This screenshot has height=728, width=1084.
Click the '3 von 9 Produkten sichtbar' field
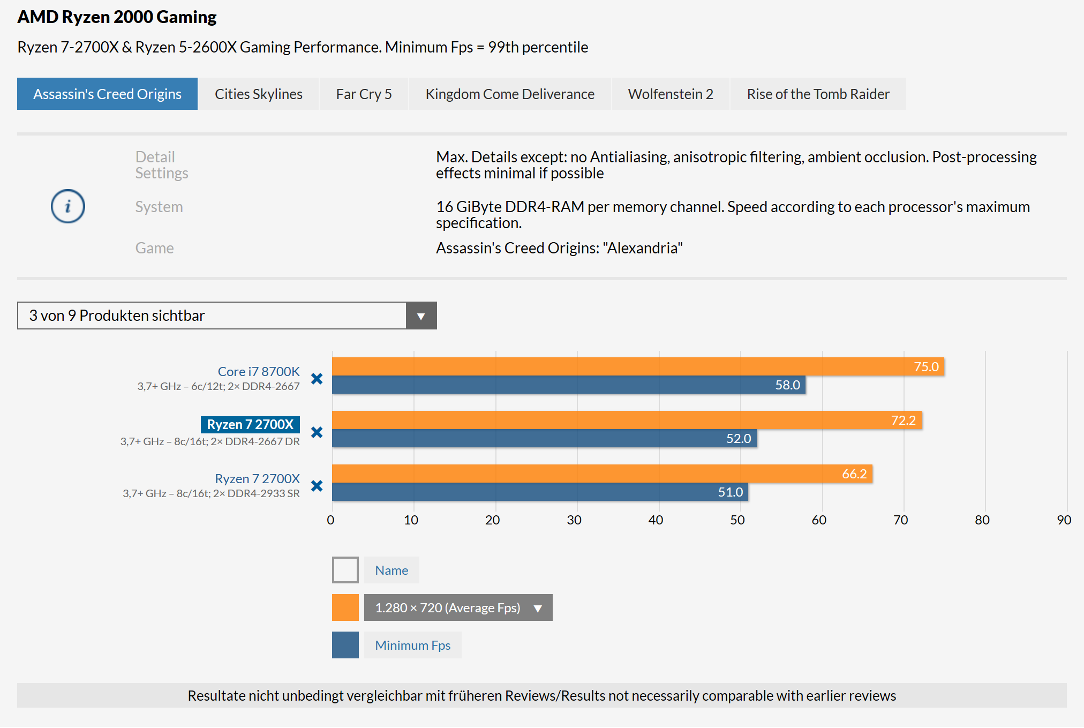(x=212, y=316)
